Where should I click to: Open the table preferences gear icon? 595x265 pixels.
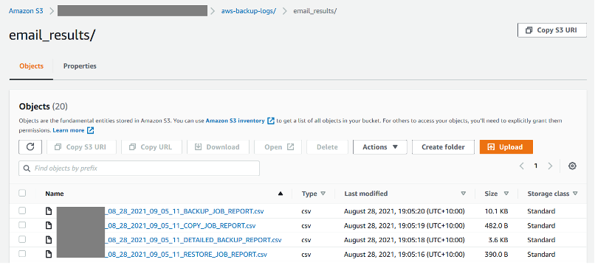pyautogui.click(x=572, y=166)
